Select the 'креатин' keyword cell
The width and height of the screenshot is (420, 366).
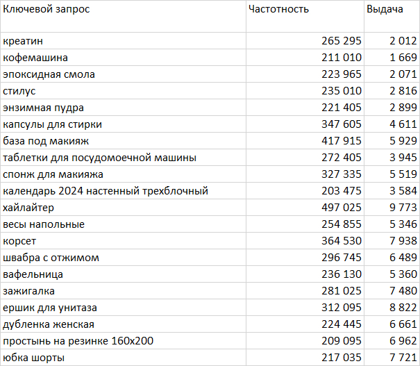pyautogui.click(x=24, y=41)
